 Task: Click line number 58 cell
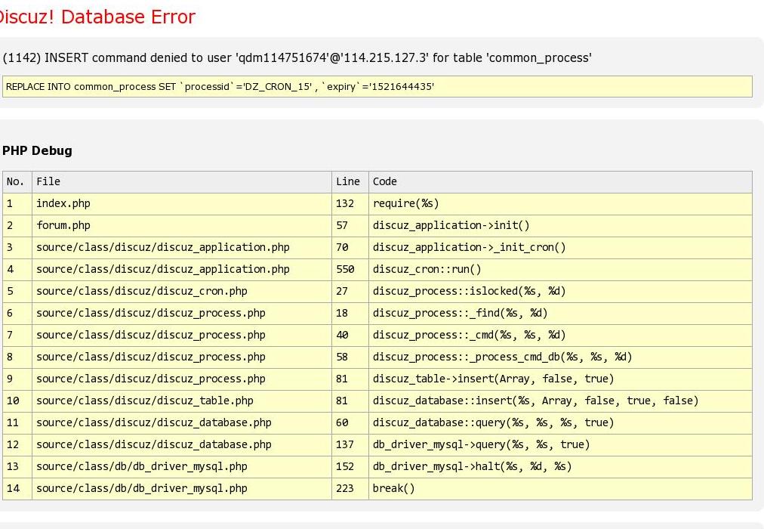click(x=350, y=357)
